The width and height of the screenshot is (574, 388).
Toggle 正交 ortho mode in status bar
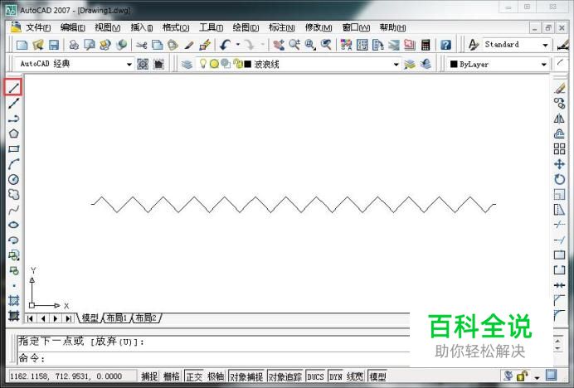(x=194, y=376)
